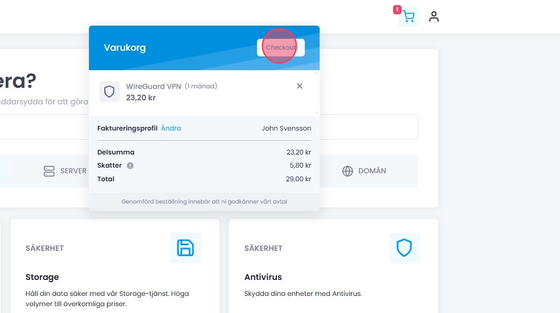Click the John Svensson billing profile name

287,128
